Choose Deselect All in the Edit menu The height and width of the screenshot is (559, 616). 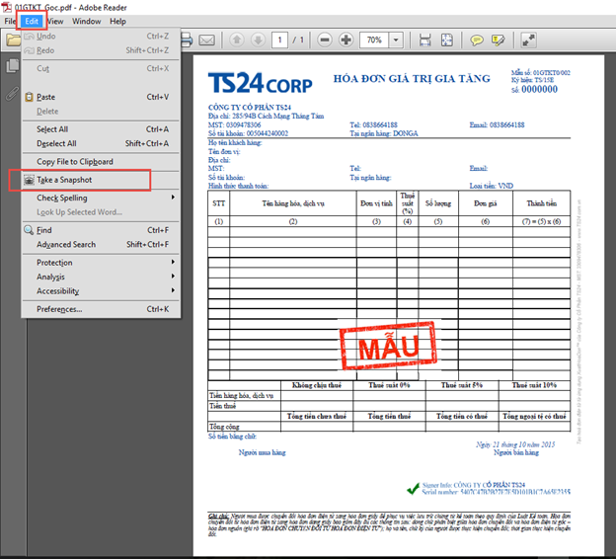click(x=101, y=143)
